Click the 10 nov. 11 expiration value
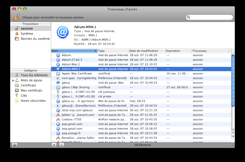 pos(178,74)
